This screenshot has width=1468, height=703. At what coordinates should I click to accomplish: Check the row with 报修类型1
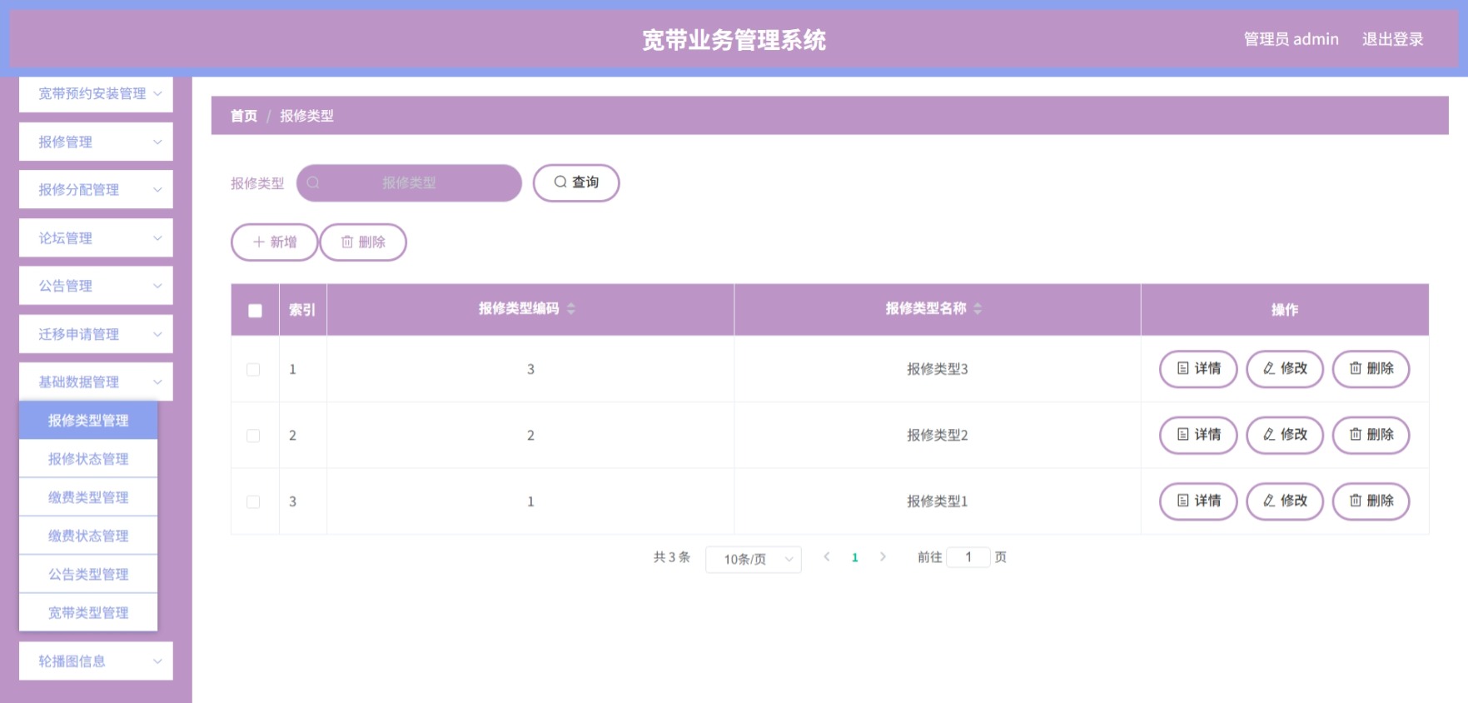(x=253, y=501)
